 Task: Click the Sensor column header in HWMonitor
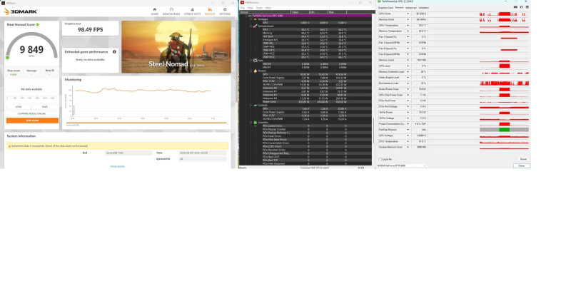pyautogui.click(x=265, y=12)
